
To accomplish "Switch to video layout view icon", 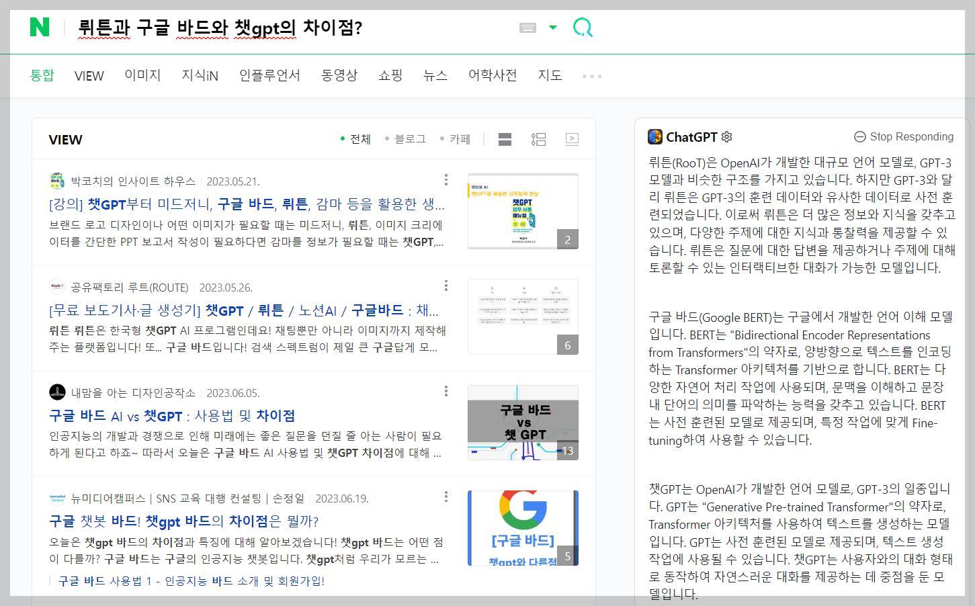I will click(572, 139).
